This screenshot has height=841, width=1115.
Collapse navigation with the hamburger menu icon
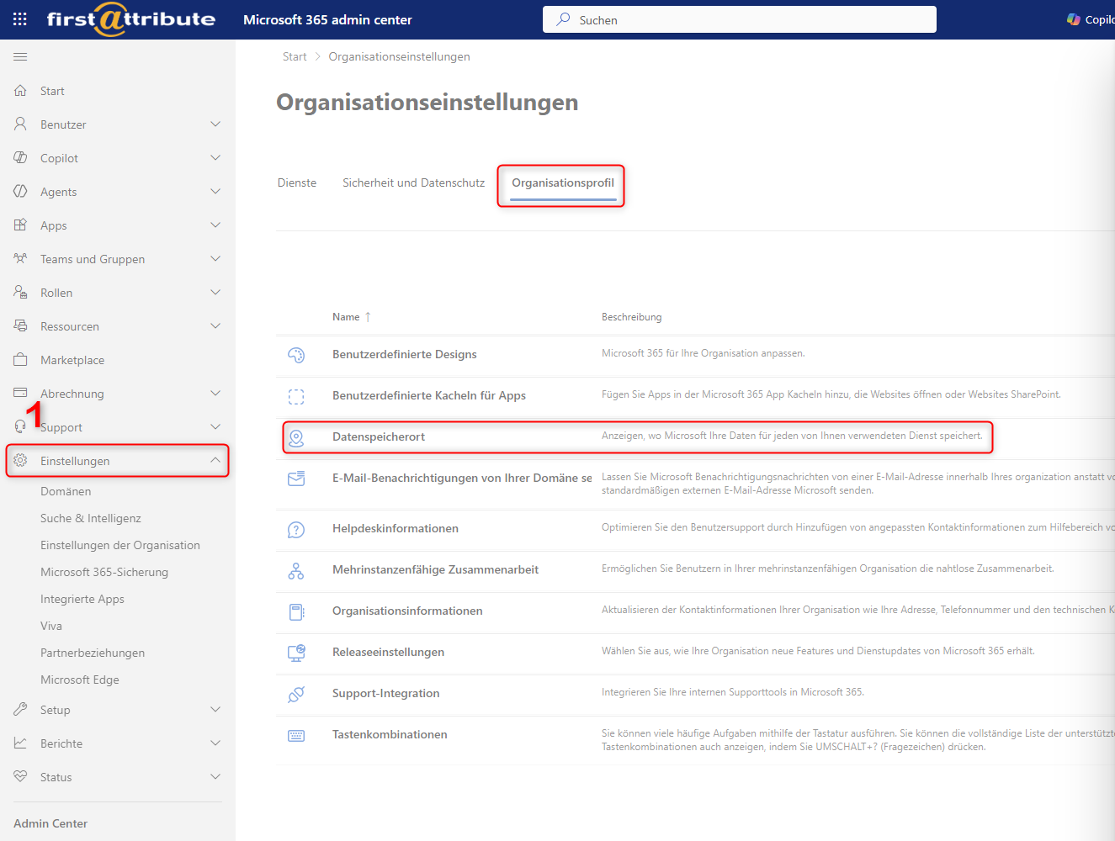coord(20,56)
